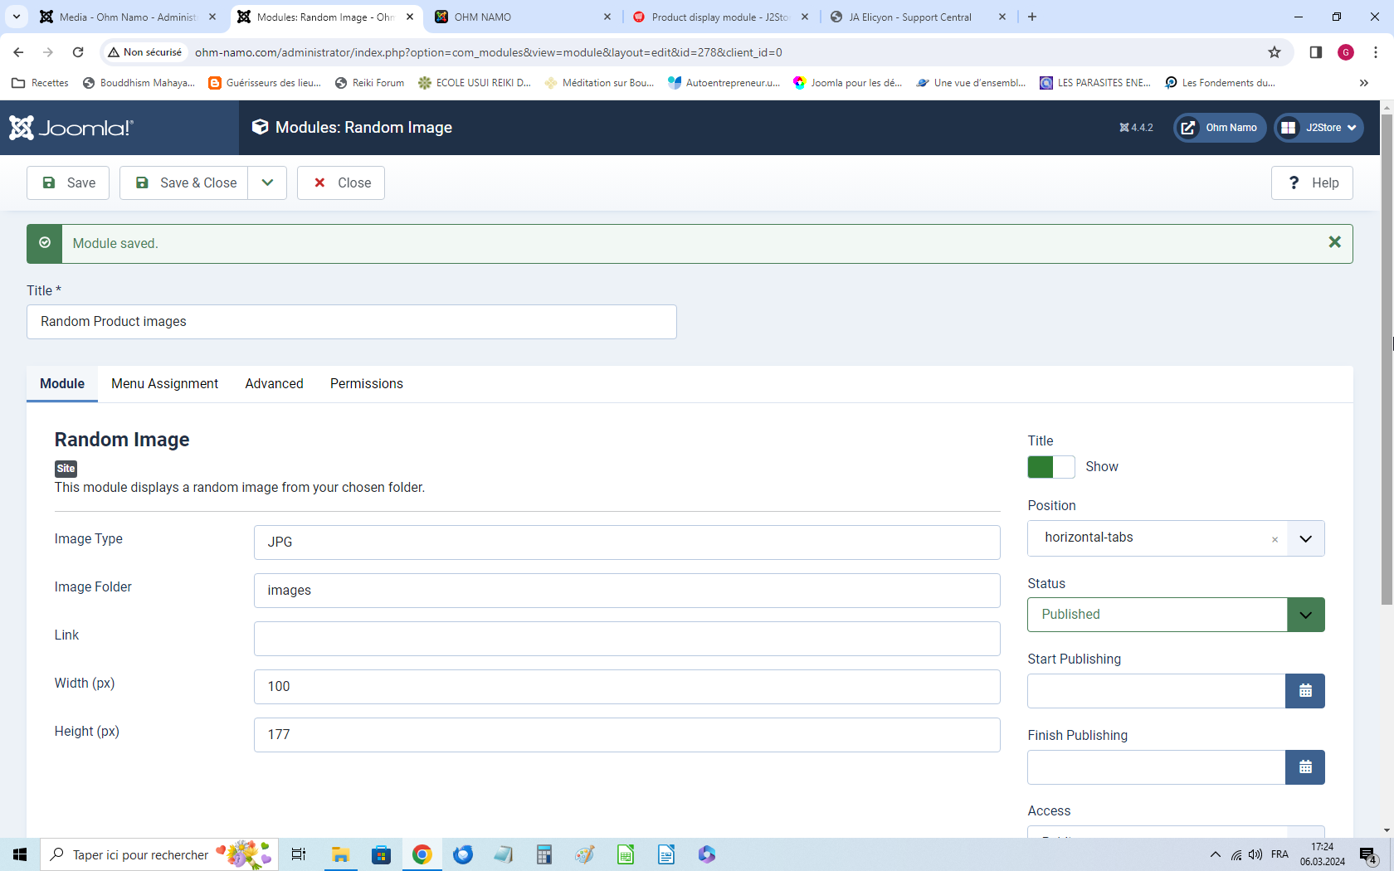The width and height of the screenshot is (1394, 871).
Task: Show hidden system tray icons
Action: (x=1216, y=854)
